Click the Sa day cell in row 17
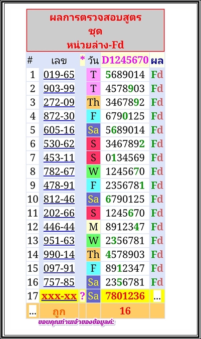 point(93,296)
